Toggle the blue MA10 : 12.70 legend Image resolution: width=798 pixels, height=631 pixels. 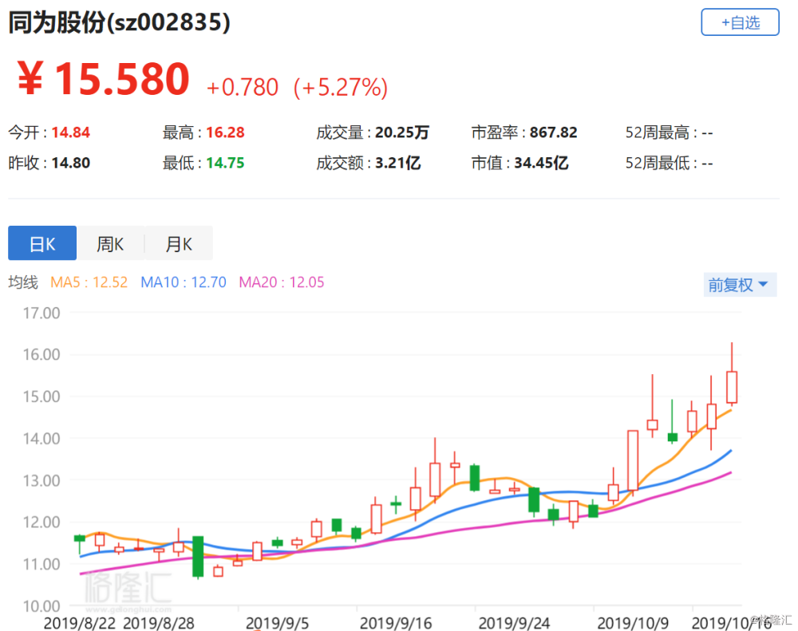(183, 282)
